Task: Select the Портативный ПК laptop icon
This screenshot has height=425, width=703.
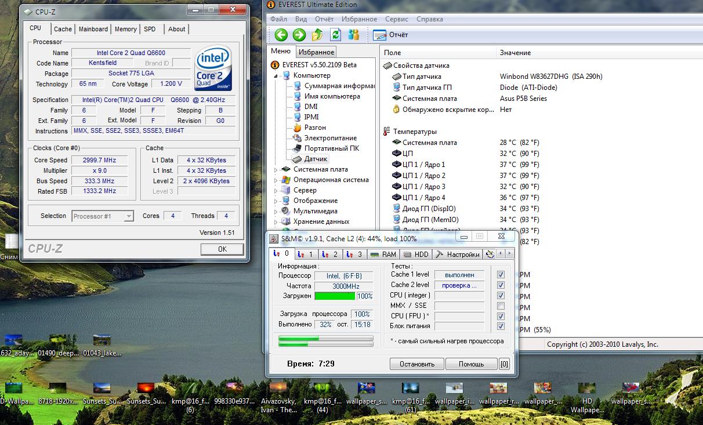Action: tap(297, 148)
